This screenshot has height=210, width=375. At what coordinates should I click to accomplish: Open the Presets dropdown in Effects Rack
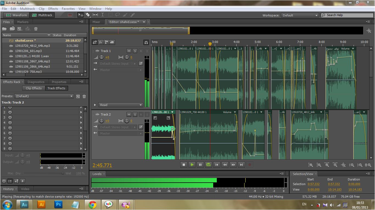tap(44, 96)
